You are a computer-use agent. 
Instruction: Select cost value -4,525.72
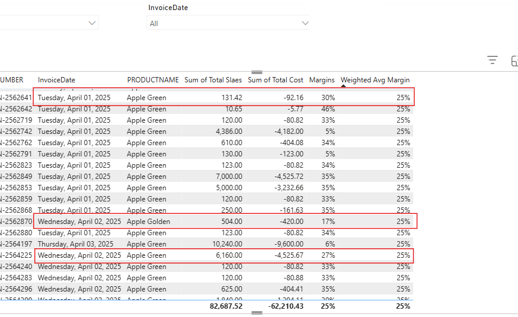tap(289, 177)
